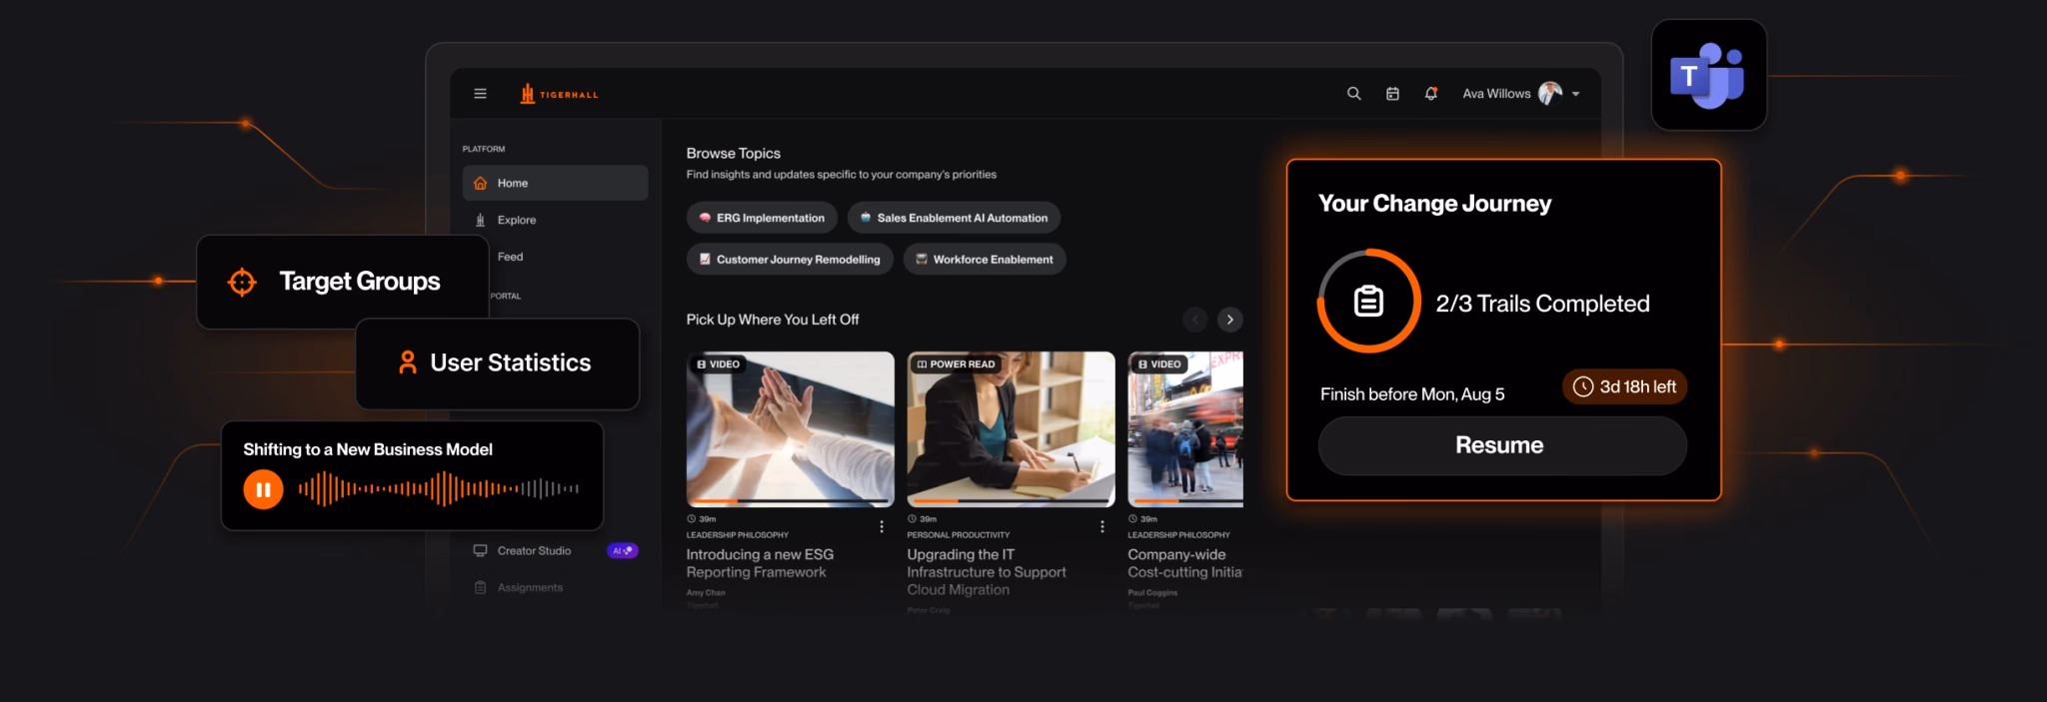Click progress bar under Power Read thumbnail
The width and height of the screenshot is (2047, 702).
point(1011,500)
